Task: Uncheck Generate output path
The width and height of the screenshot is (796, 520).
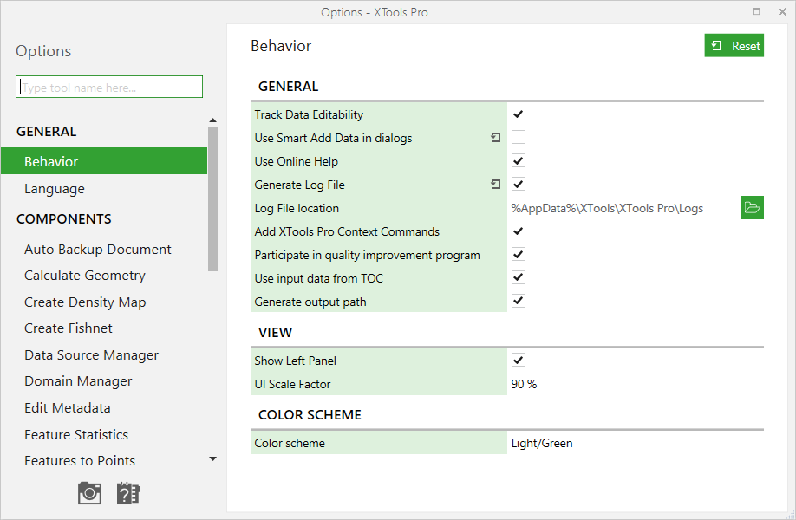Action: coord(519,302)
